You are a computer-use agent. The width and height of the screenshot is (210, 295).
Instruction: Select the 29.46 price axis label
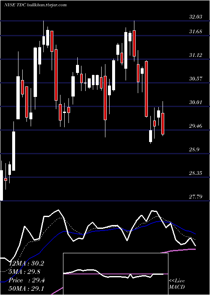click(x=196, y=126)
